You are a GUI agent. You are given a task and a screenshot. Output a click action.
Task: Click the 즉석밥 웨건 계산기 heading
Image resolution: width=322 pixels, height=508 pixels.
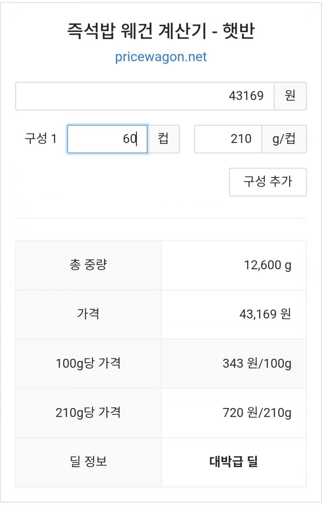[161, 31]
